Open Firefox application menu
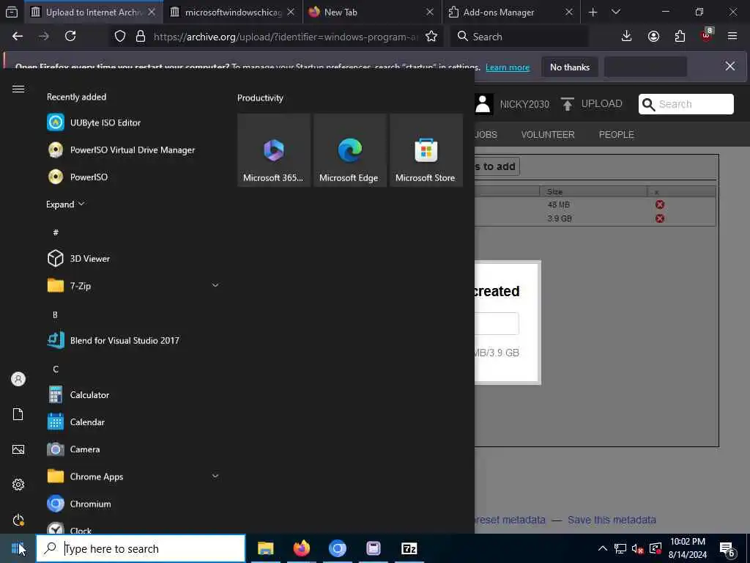The image size is (750, 563). click(x=732, y=37)
